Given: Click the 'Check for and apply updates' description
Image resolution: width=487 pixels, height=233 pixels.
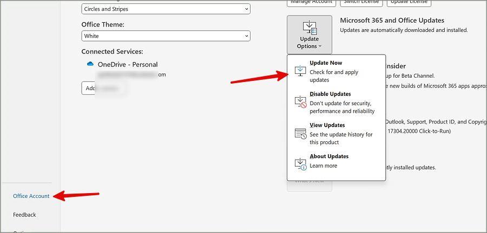Looking at the screenshot, I should [334, 76].
